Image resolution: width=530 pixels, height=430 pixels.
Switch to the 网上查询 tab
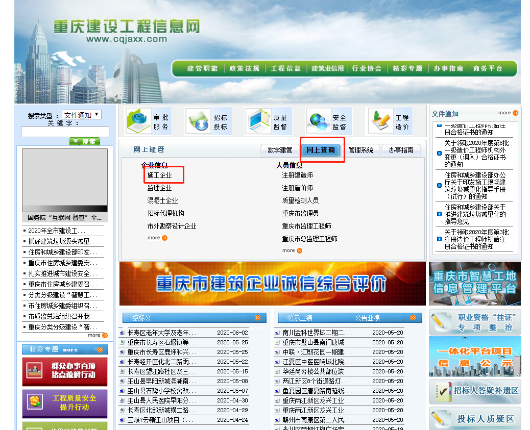pos(321,150)
